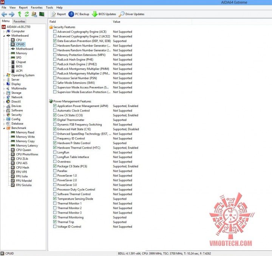Click the Report document icon
272x256 pixels.
click(53, 14)
